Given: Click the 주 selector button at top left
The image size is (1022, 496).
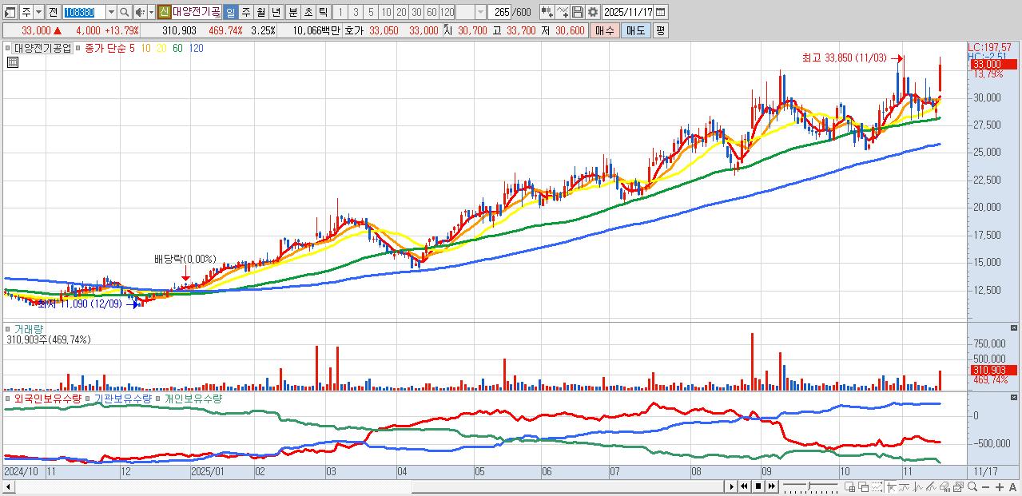Looking at the screenshot, I should click(26, 12).
